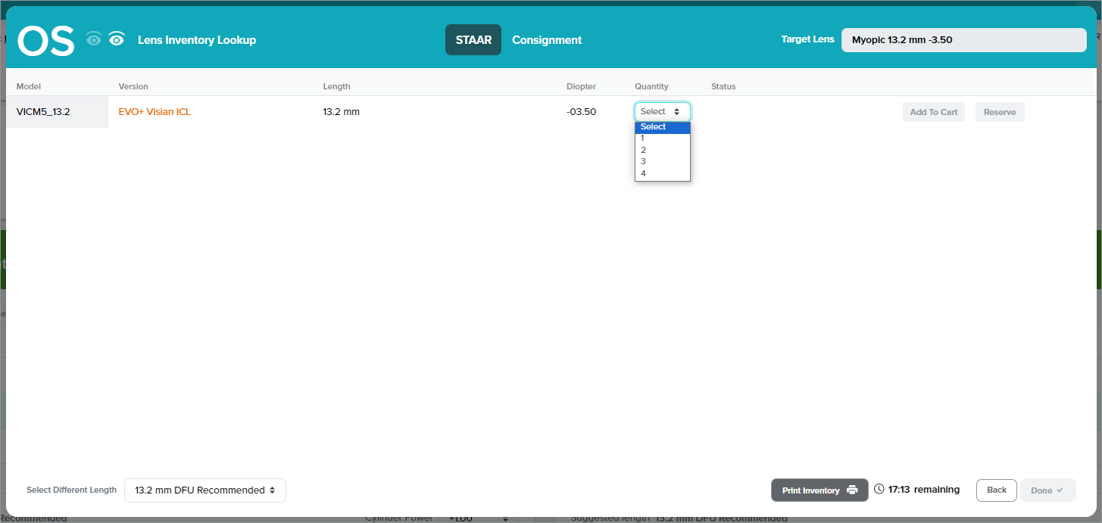Click the bright white eye icon

click(116, 39)
